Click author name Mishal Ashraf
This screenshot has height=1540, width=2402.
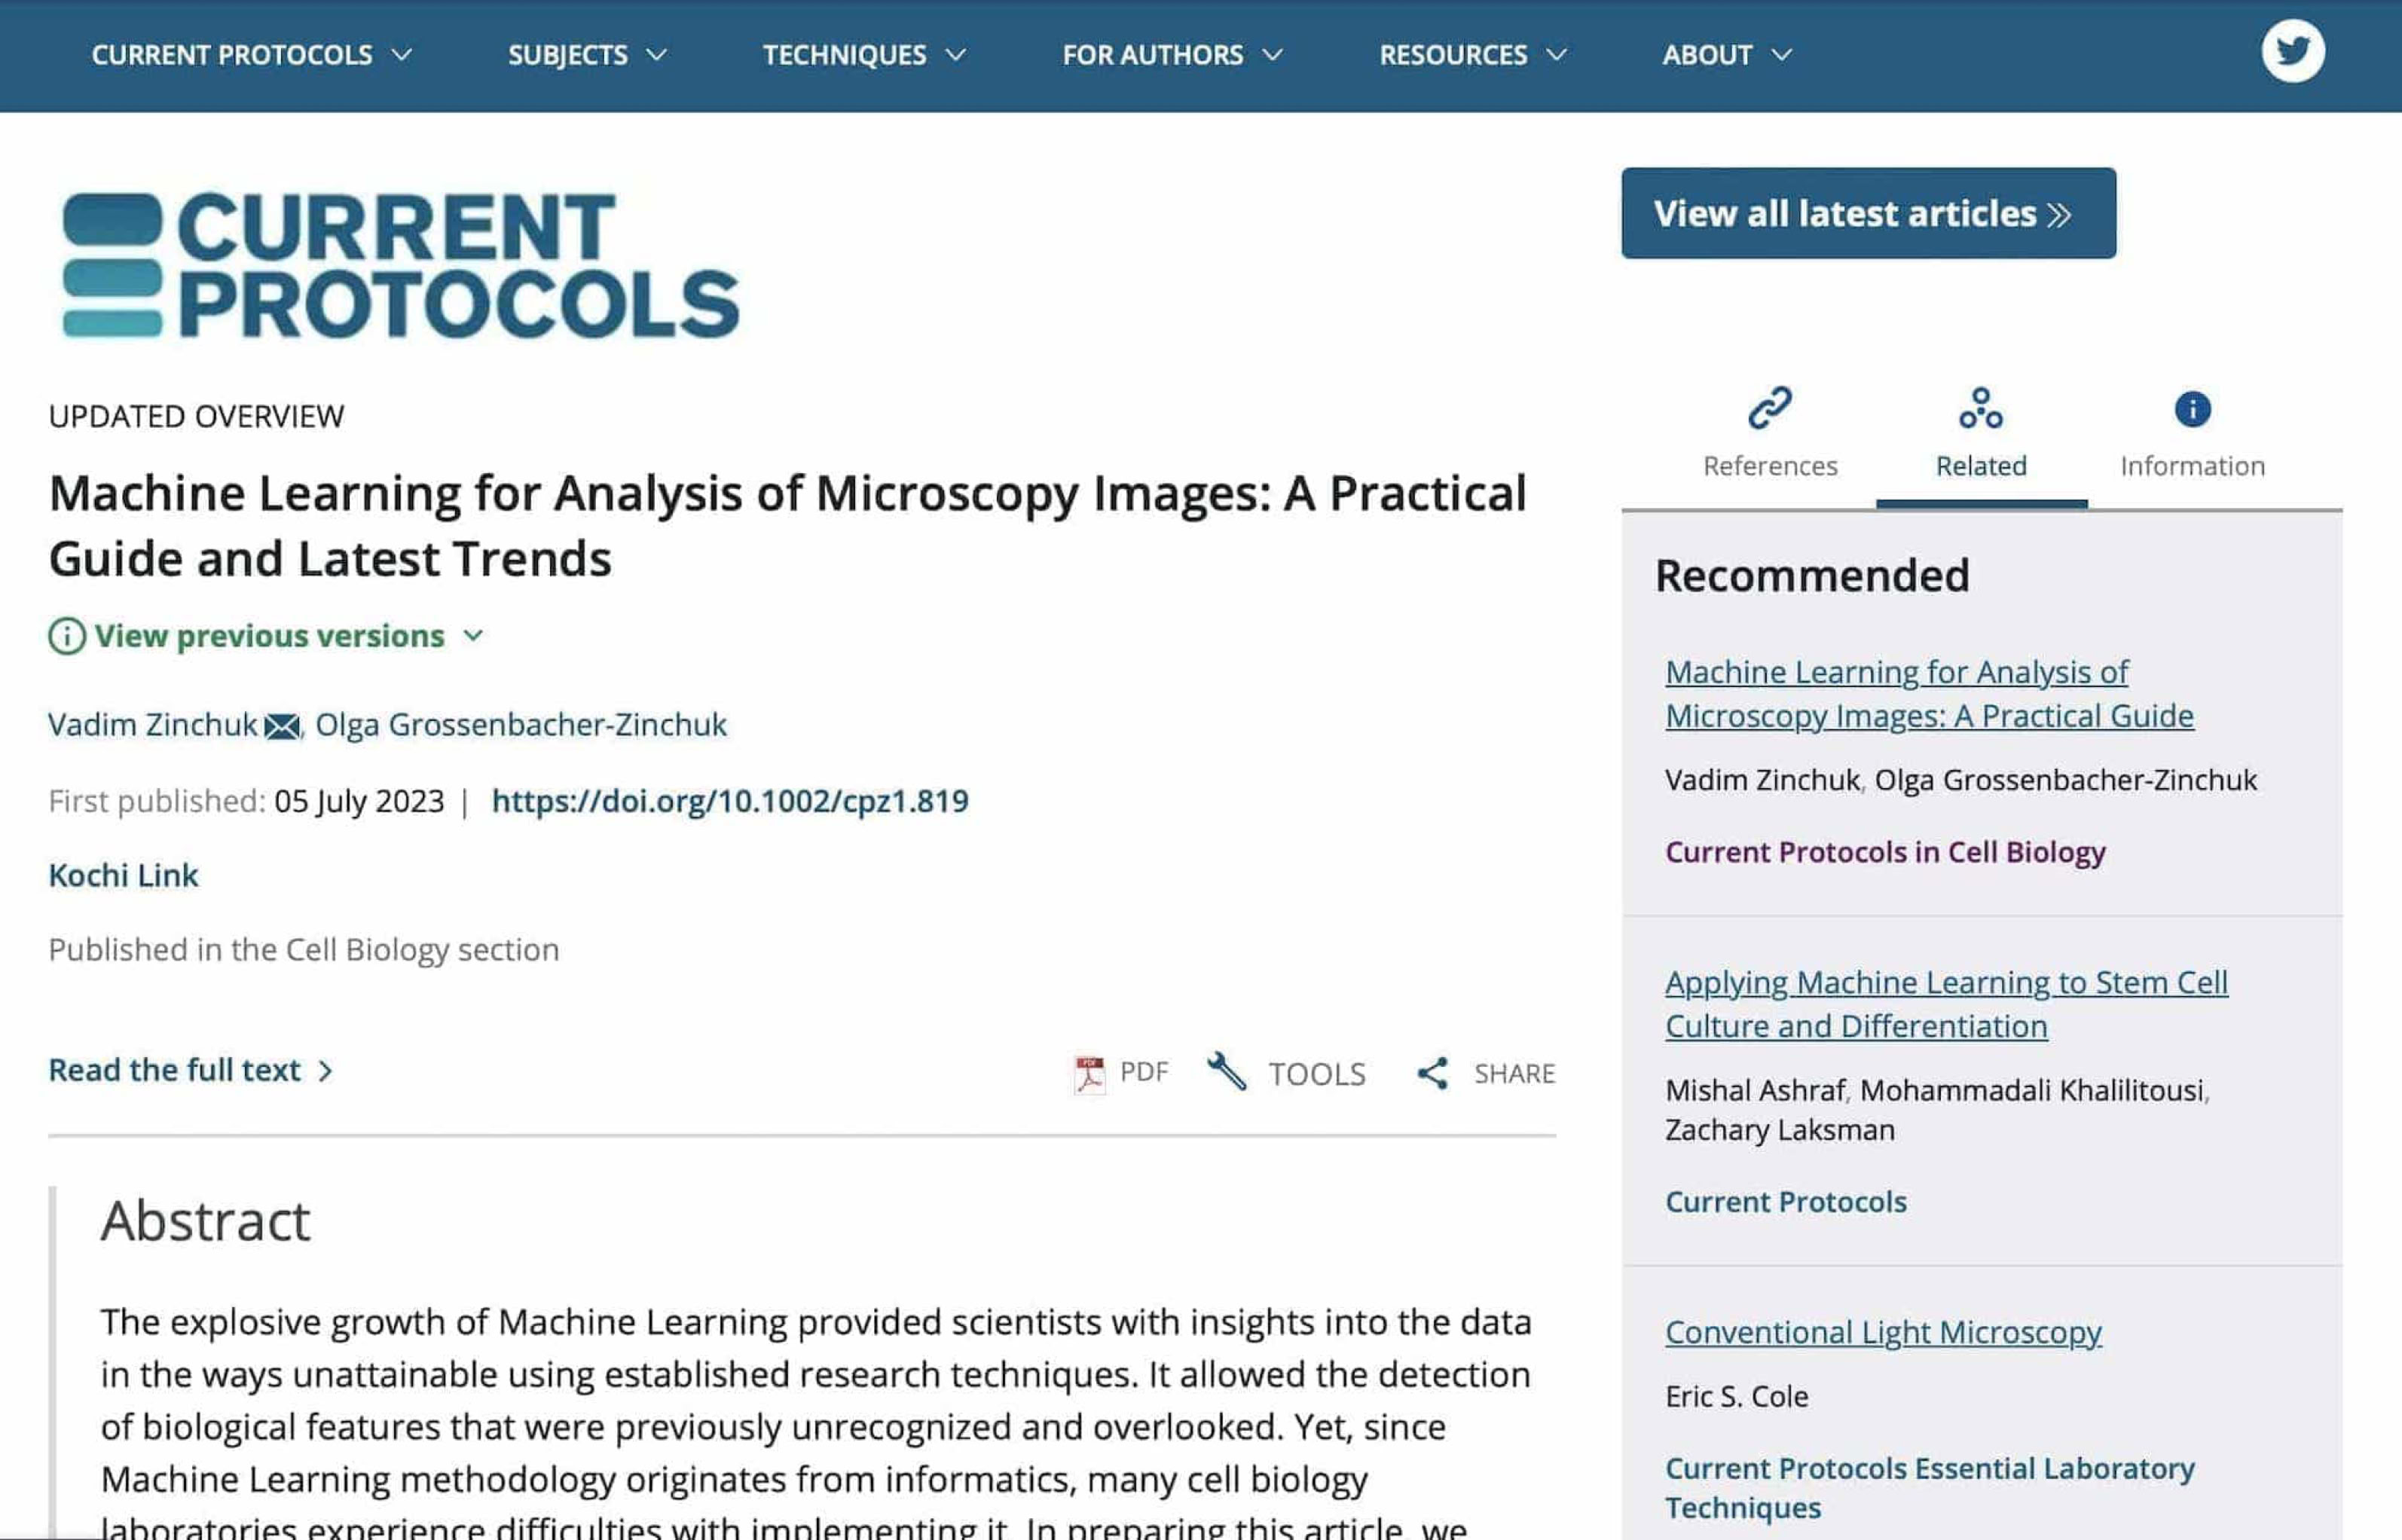click(1755, 1091)
